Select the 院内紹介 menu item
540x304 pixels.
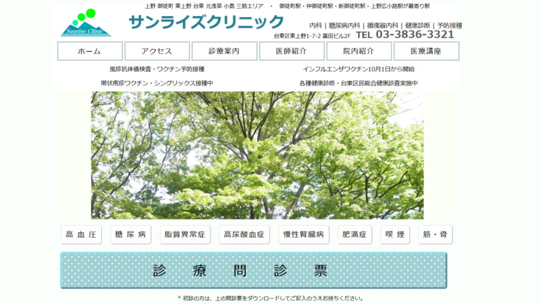pyautogui.click(x=359, y=51)
